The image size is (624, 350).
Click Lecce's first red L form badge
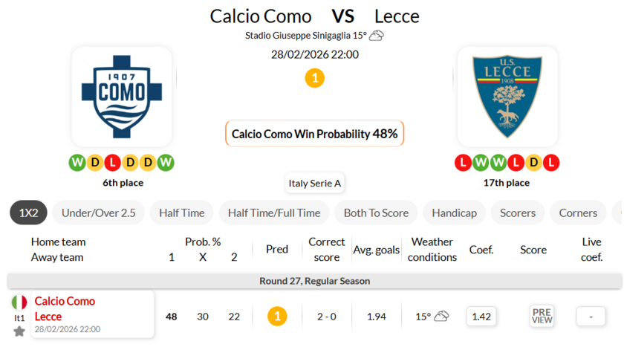click(x=463, y=162)
